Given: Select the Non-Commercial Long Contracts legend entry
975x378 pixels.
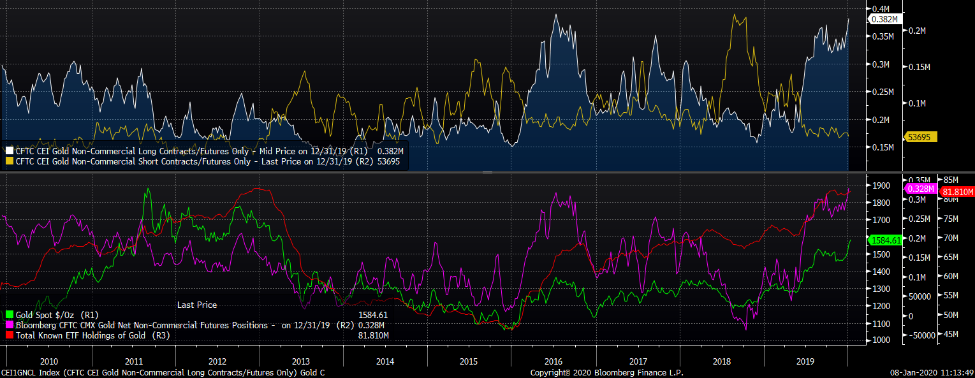Looking at the screenshot, I should tap(191, 151).
